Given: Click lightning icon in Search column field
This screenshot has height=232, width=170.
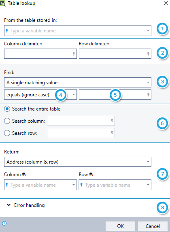Looking at the screenshot, I should (112, 121).
